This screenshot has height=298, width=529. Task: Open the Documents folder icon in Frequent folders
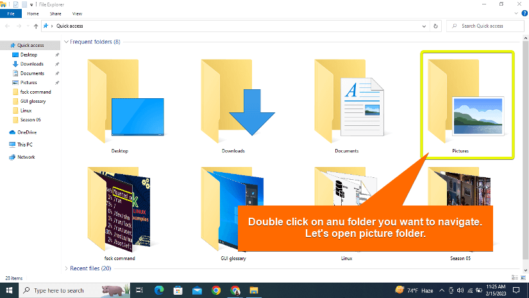[x=349, y=101]
